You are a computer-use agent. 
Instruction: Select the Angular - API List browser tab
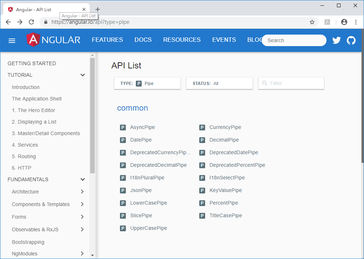pyautogui.click(x=46, y=9)
